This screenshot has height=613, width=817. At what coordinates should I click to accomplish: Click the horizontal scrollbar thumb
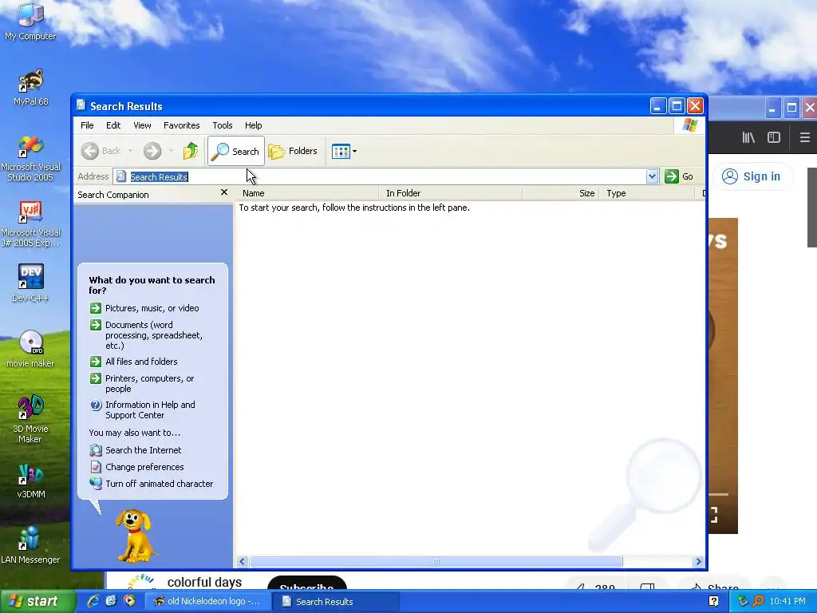436,561
